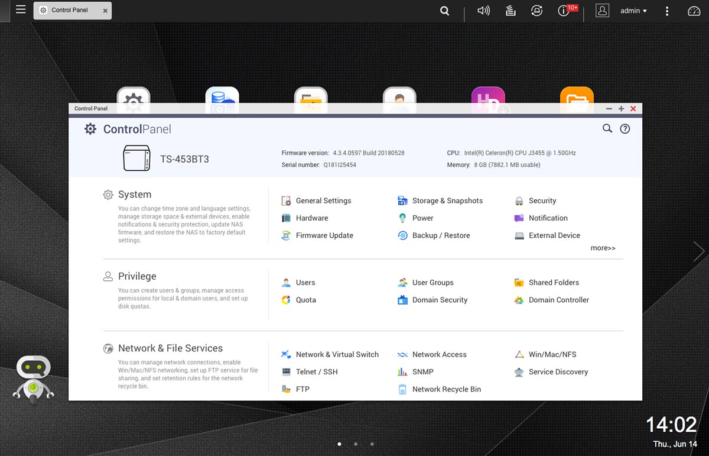
Task: Maximize the Control Panel window
Action: tap(621, 109)
